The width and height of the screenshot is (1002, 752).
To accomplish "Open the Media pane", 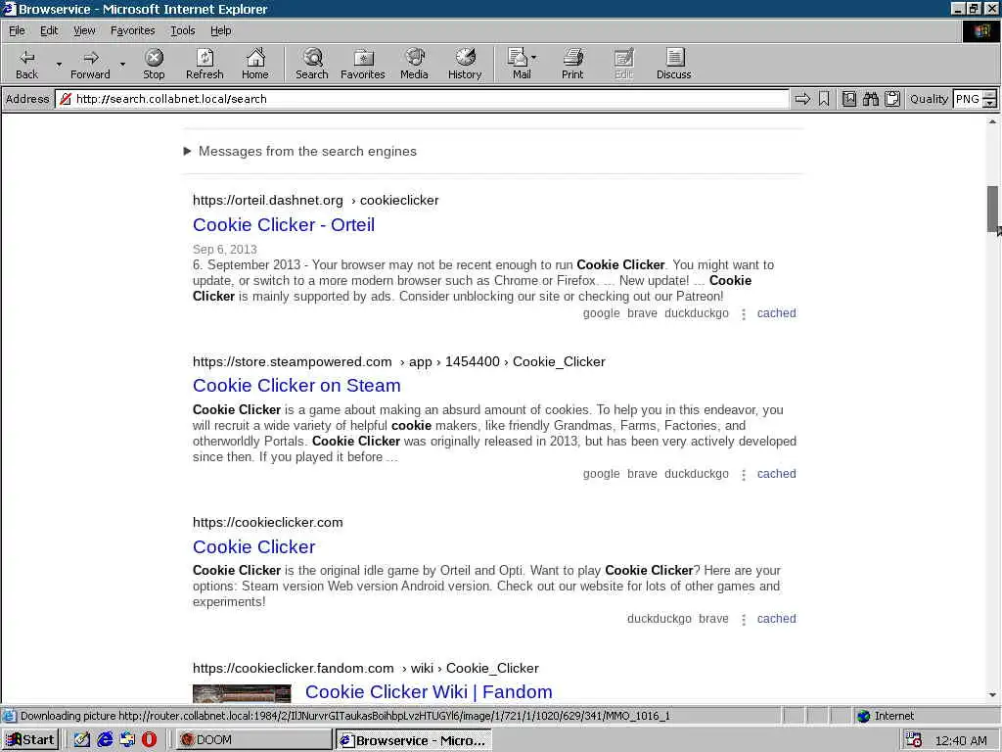I will click(x=414, y=64).
